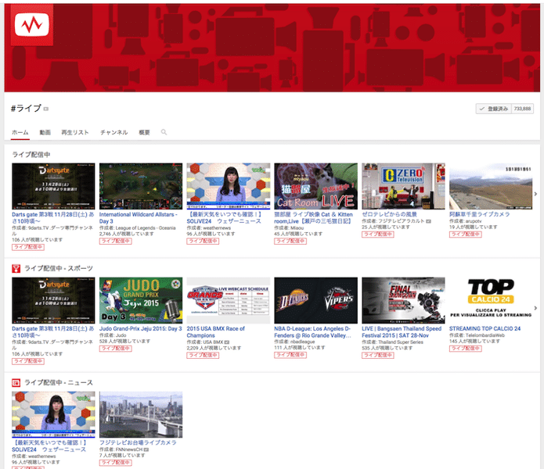544x469 pixels.
Task: Click 2015 USA BMX Race of Champions title
Action: pos(215,332)
